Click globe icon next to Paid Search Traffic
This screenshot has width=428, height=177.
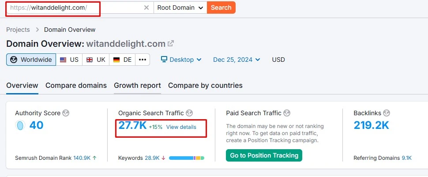287,113
